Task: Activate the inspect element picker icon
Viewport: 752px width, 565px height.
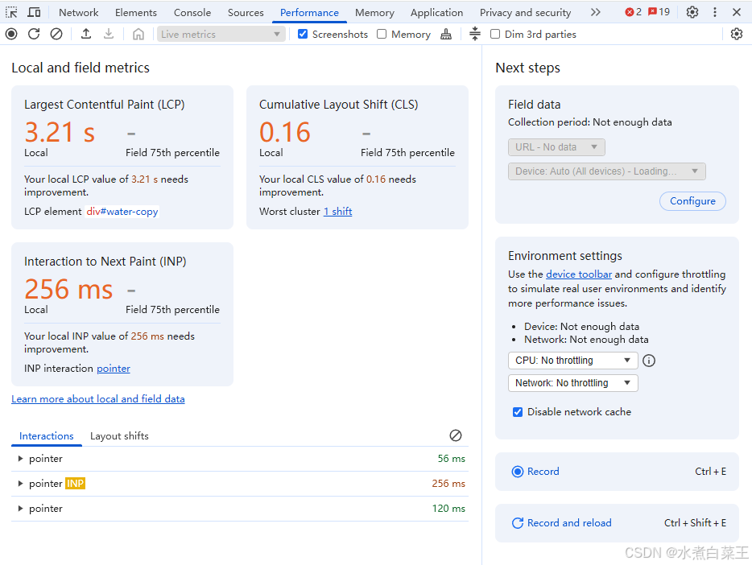Action: (11, 12)
